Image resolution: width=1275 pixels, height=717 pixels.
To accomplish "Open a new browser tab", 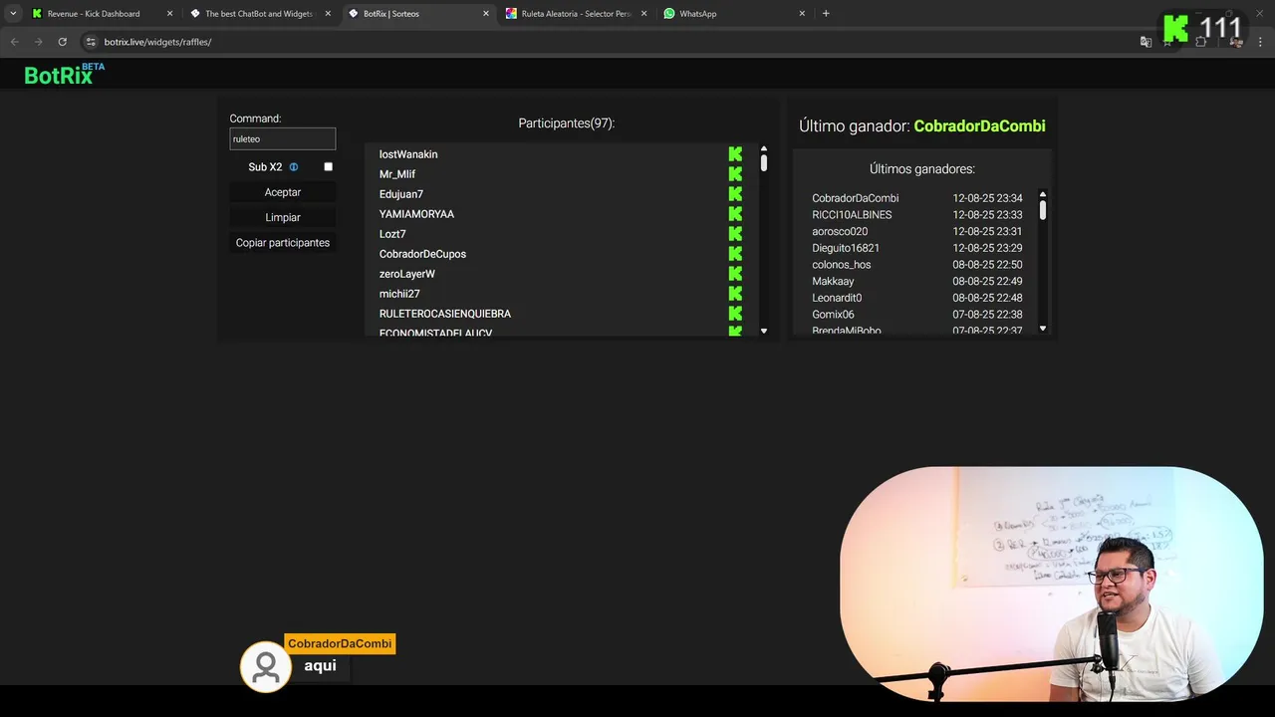I will pos(826,14).
